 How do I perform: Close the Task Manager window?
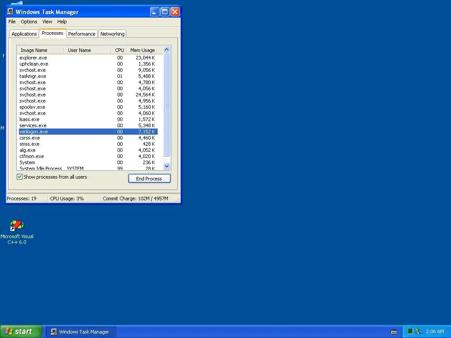click(175, 12)
